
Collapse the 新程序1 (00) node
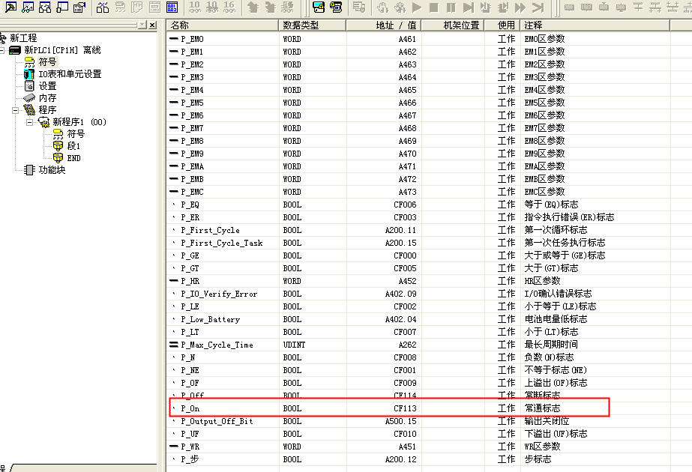(30, 122)
